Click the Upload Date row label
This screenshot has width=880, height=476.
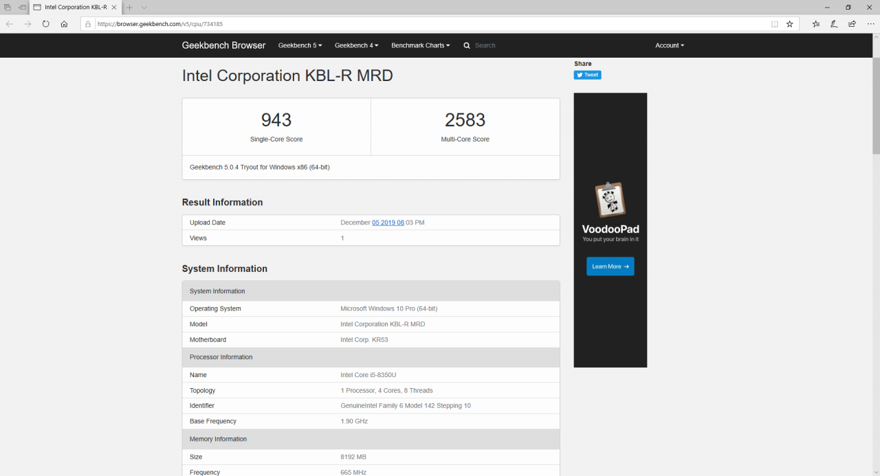click(x=208, y=223)
